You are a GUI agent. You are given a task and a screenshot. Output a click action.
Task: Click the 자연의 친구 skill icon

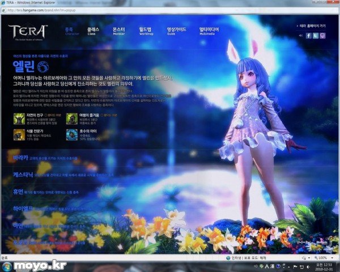(x=19, y=118)
